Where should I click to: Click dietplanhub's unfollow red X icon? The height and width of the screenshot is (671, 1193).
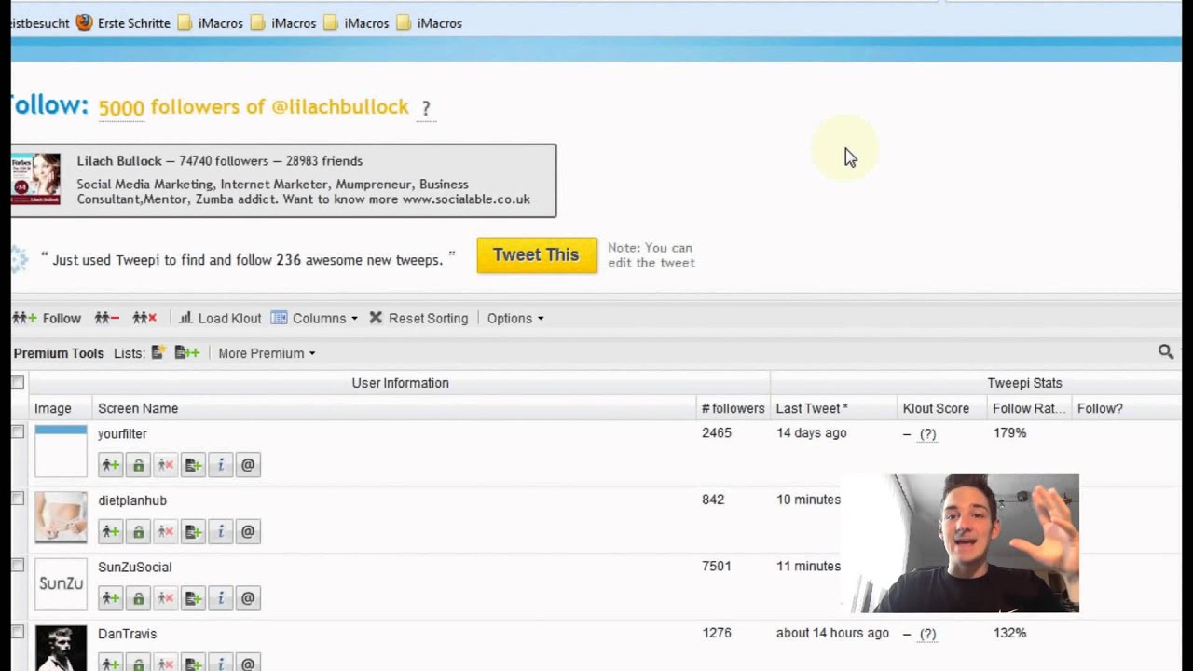166,532
